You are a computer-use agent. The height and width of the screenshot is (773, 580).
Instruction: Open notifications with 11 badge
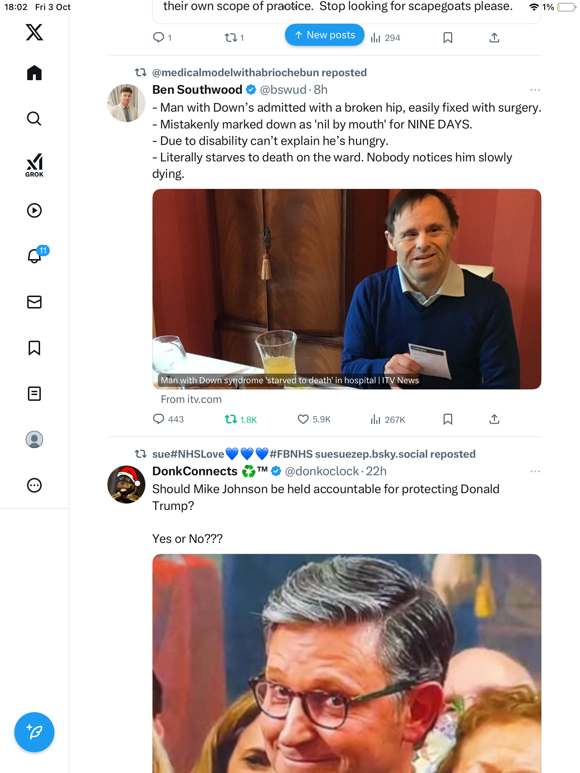(35, 256)
